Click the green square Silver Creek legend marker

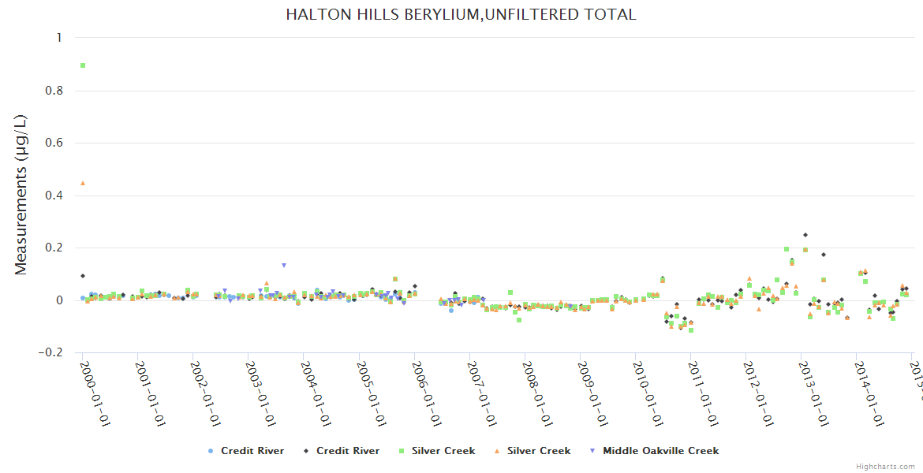coord(401,452)
